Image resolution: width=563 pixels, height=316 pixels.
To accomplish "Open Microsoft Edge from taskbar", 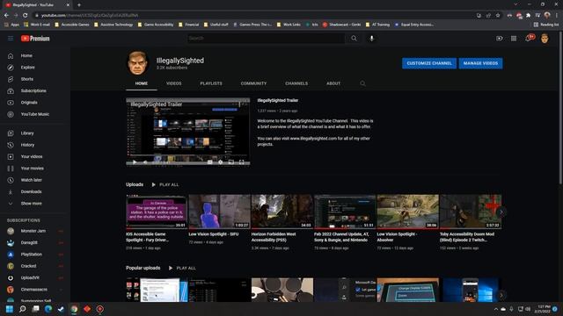I will 48,309.
